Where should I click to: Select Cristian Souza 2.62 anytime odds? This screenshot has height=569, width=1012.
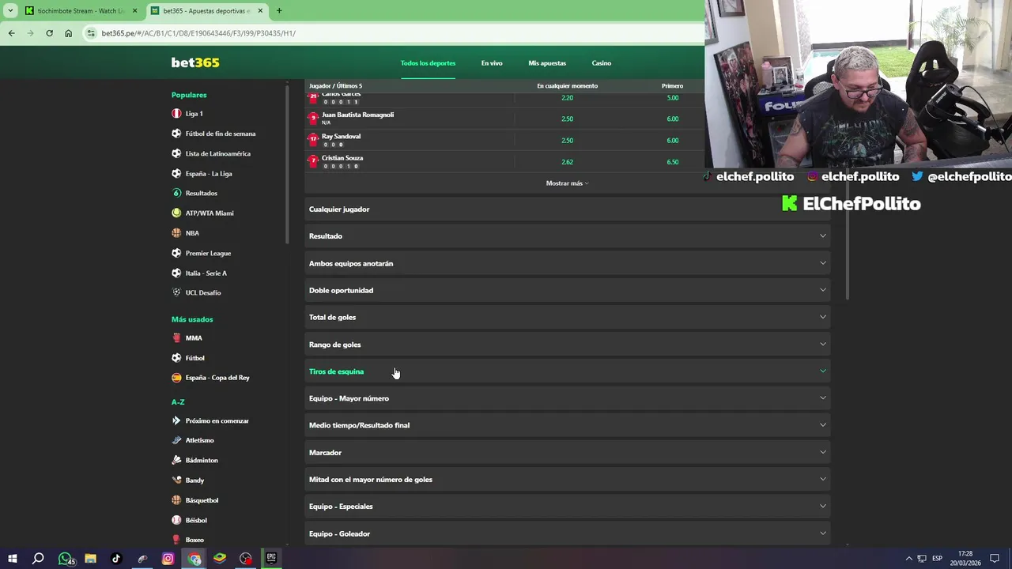(567, 162)
